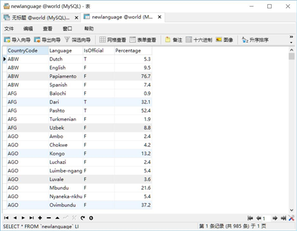Add a new record with plus button
Screen dimensions: 297x231
[x=40, y=218]
